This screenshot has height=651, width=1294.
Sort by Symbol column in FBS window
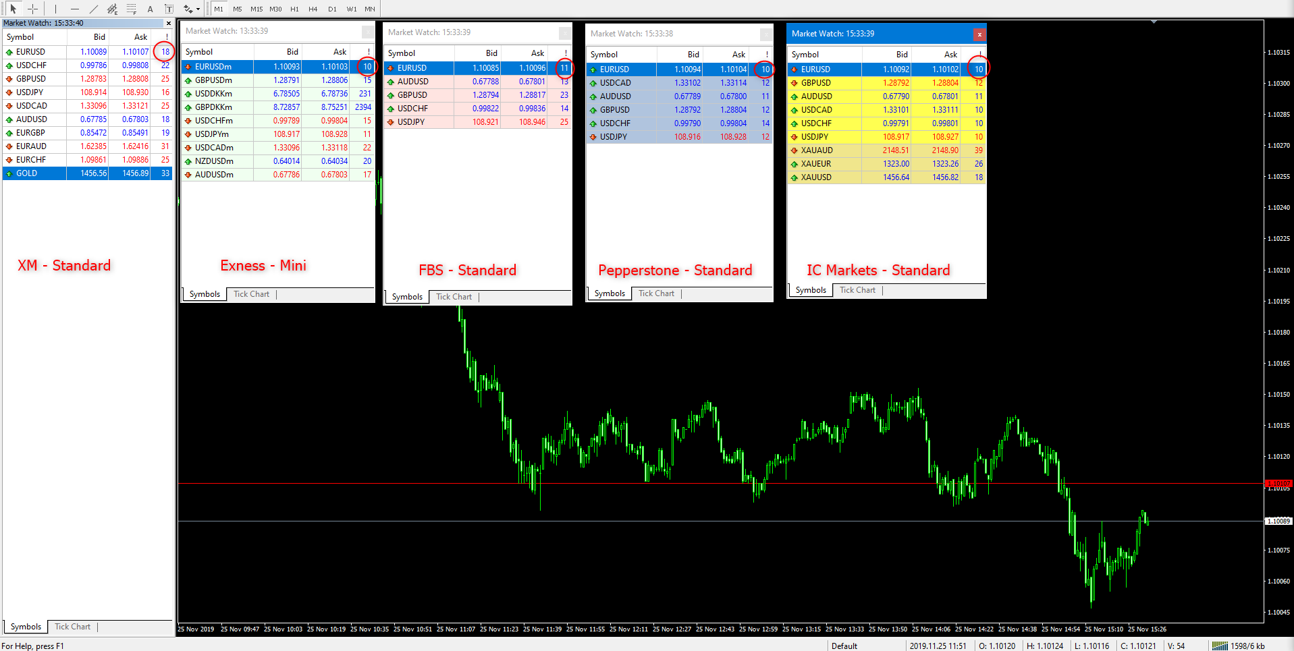pyautogui.click(x=419, y=53)
